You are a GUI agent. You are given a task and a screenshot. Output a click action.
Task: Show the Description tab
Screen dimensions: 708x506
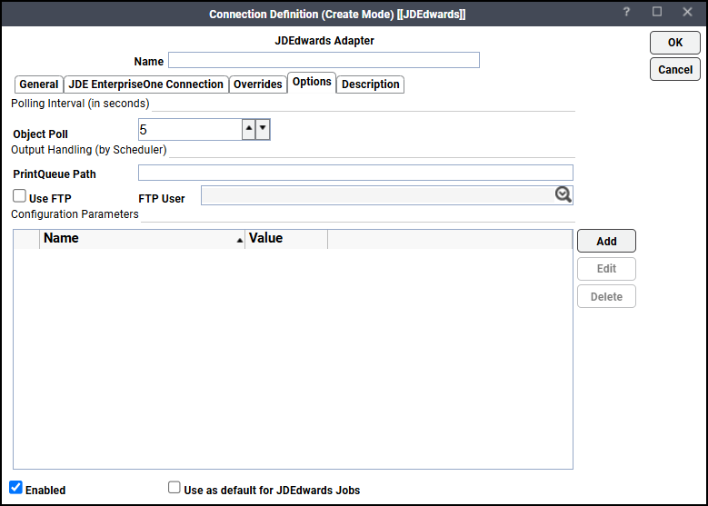(370, 84)
